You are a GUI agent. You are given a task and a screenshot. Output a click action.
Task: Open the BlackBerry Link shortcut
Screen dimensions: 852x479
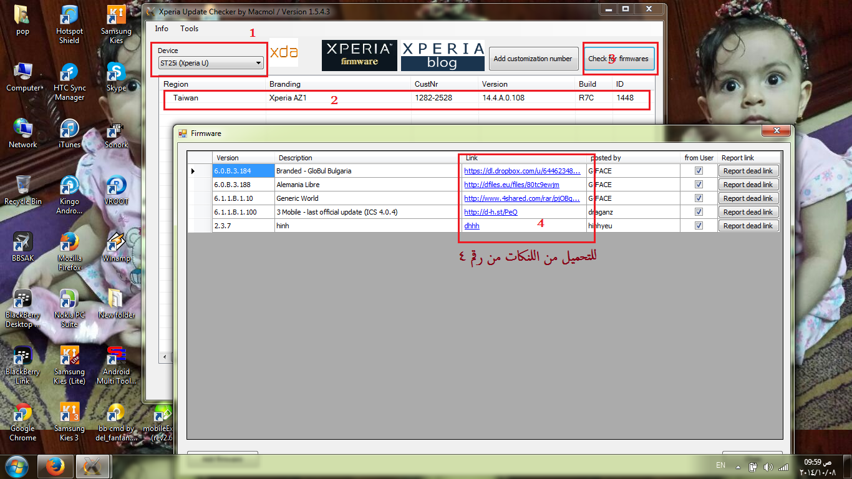click(x=22, y=365)
